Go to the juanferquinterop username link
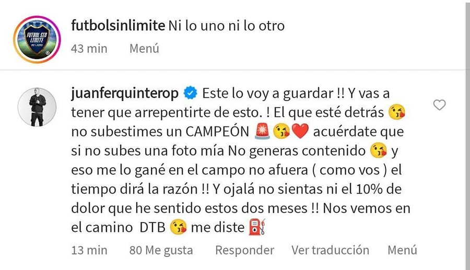Viewport: 470px width, 270px height. coord(124,93)
